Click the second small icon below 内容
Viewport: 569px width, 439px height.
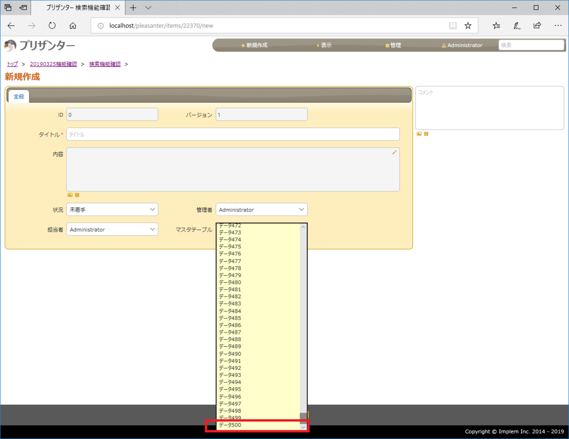coord(77,195)
